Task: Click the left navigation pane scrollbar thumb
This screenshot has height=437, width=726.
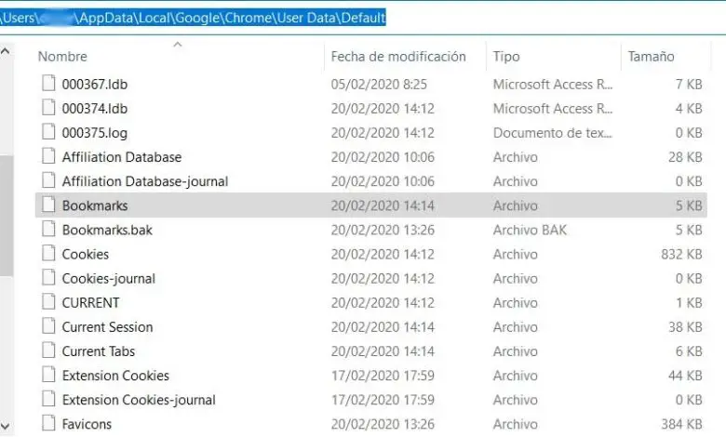Action: [x=7, y=214]
